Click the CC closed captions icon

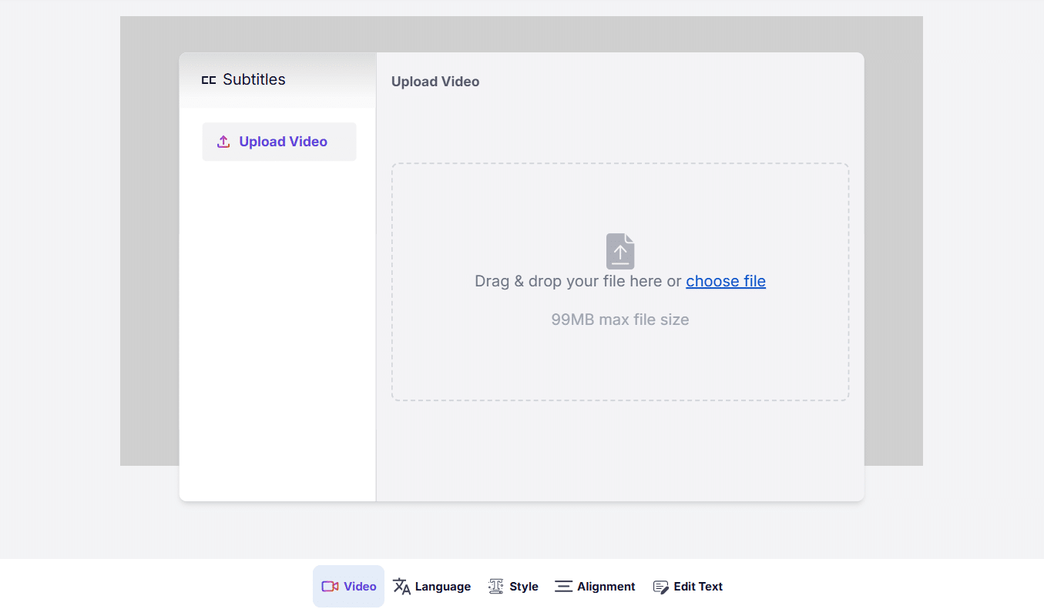click(209, 80)
